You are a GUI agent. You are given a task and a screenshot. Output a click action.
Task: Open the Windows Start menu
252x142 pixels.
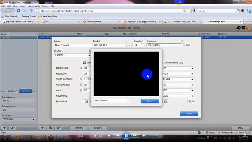coord(5,138)
